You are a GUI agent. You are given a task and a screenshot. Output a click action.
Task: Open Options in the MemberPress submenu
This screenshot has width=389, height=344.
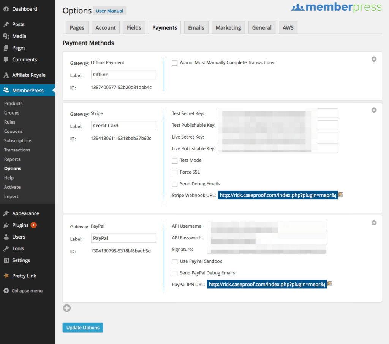click(13, 169)
